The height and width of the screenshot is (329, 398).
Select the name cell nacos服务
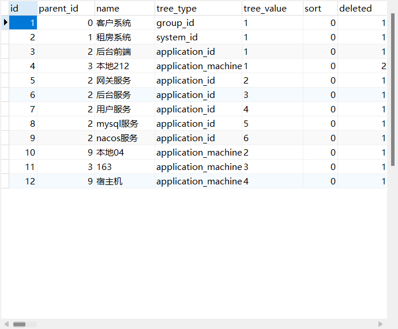coord(125,138)
